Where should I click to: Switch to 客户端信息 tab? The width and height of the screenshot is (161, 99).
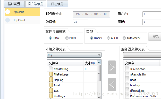coord(36,4)
